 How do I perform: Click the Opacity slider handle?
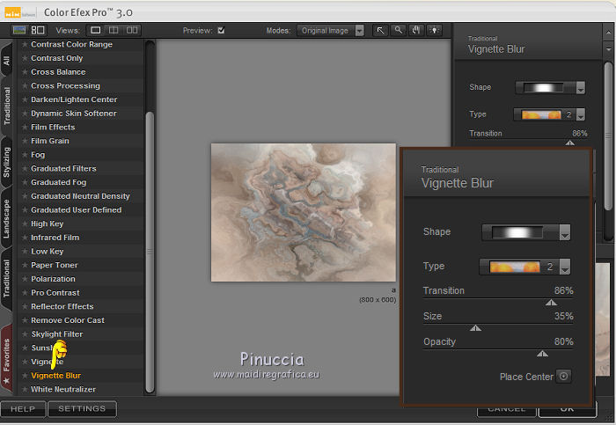tap(542, 353)
